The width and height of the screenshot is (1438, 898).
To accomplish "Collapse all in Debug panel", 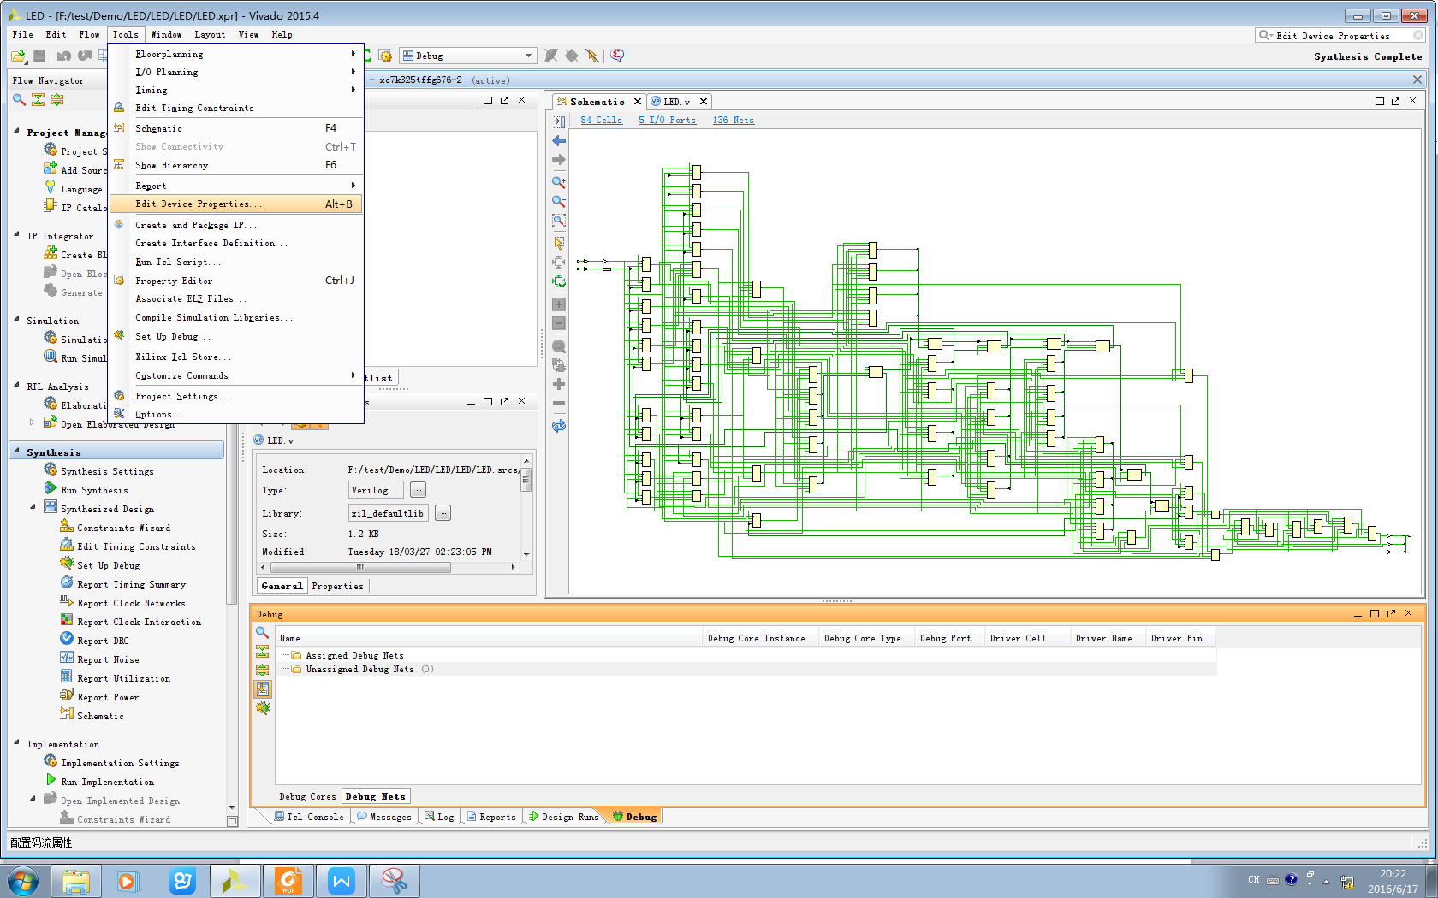I will pos(263,652).
